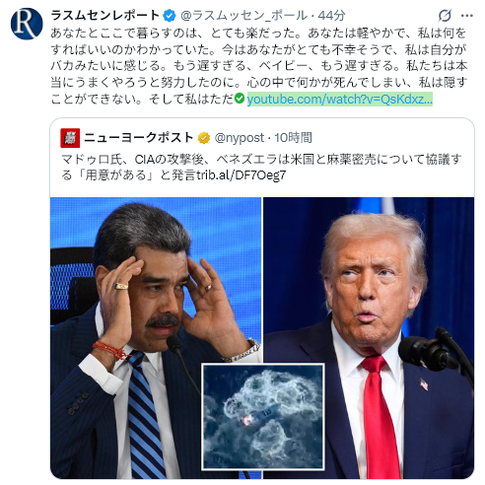Click the 44分 timestamp of the post

coord(331,16)
